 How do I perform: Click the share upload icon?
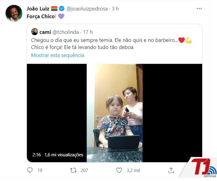[x=171, y=170]
